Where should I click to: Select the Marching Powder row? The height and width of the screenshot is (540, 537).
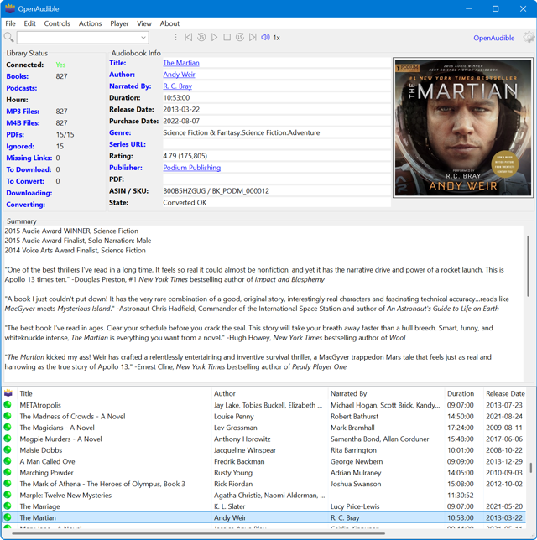point(264,473)
